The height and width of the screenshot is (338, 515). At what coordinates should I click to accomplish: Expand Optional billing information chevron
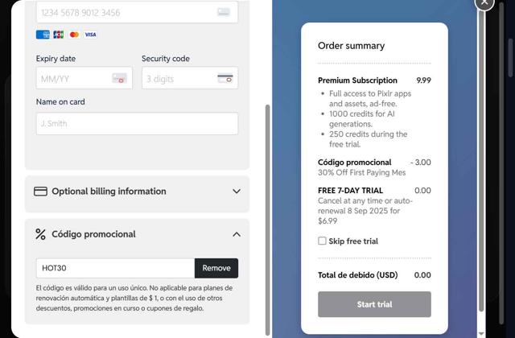237,192
